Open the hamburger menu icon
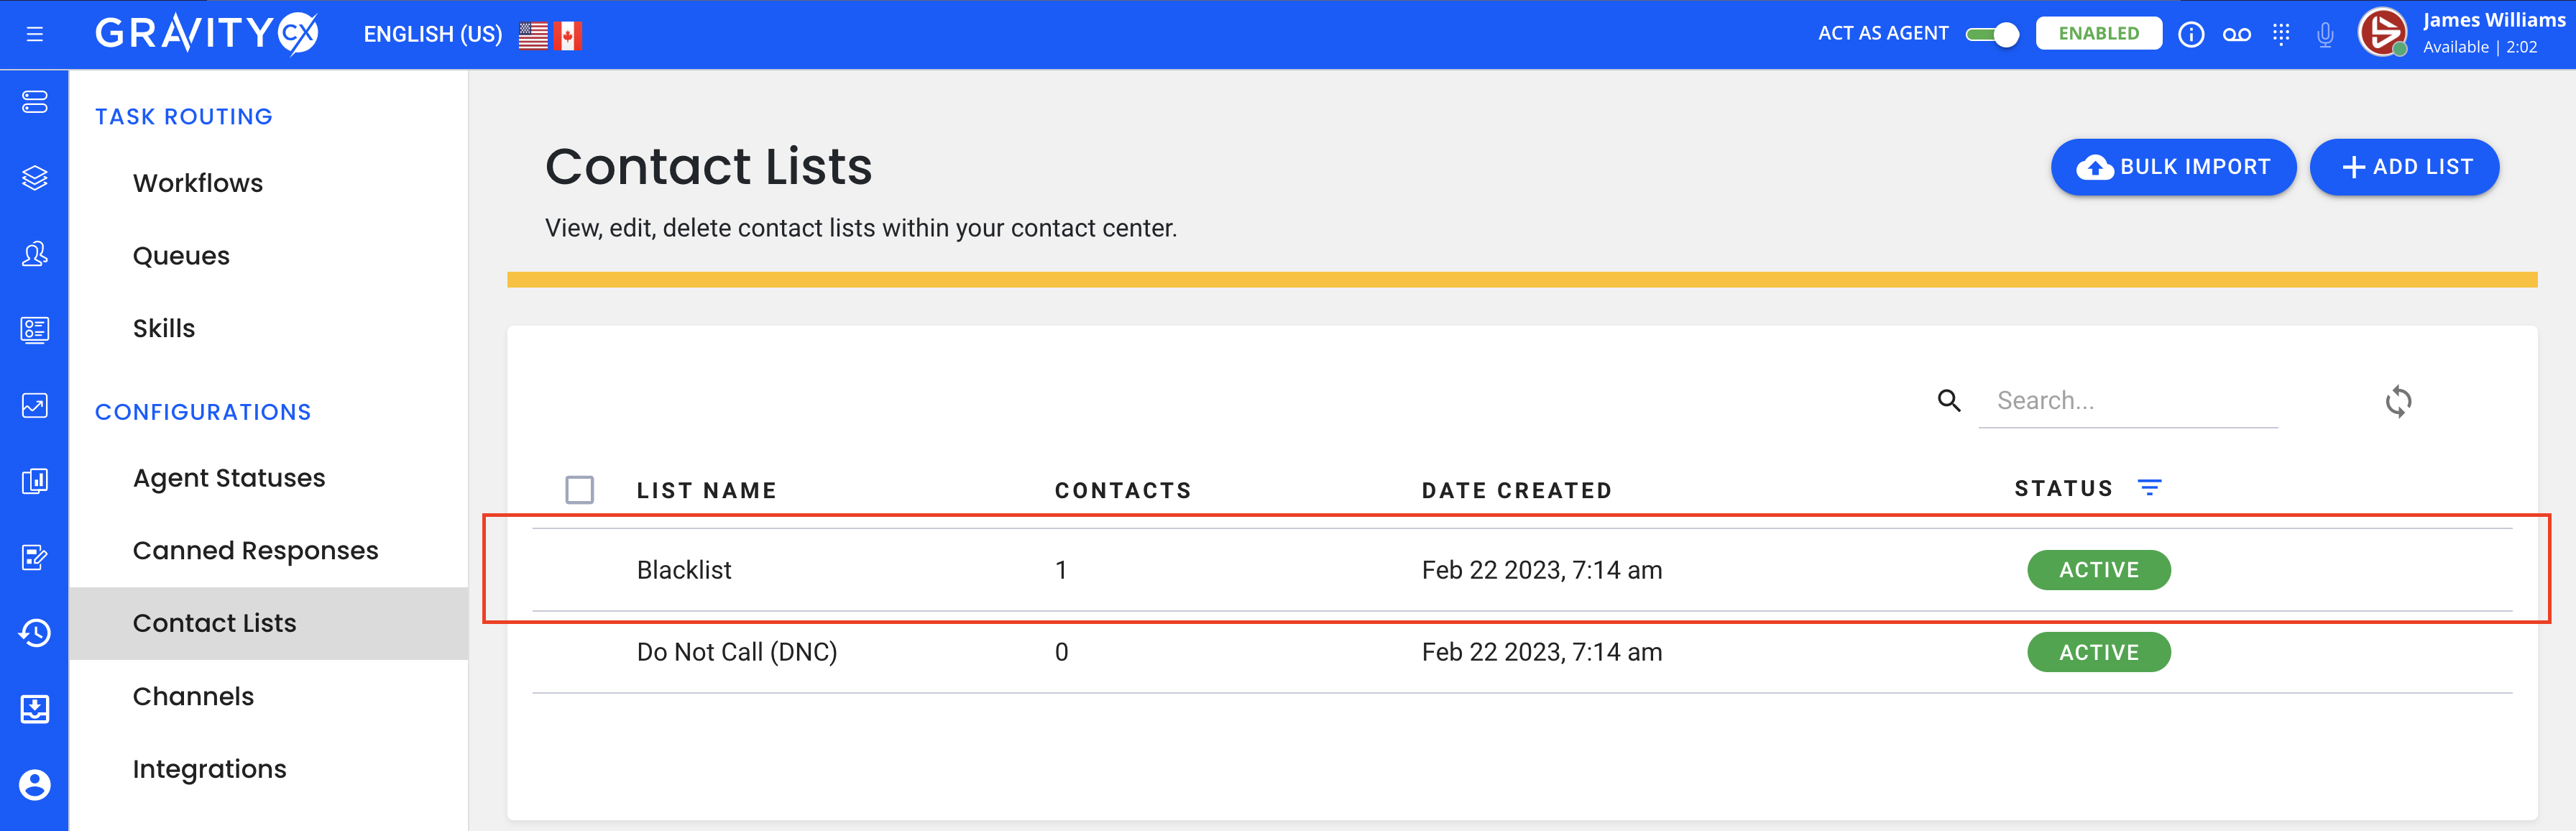The height and width of the screenshot is (831, 2576). 35,35
